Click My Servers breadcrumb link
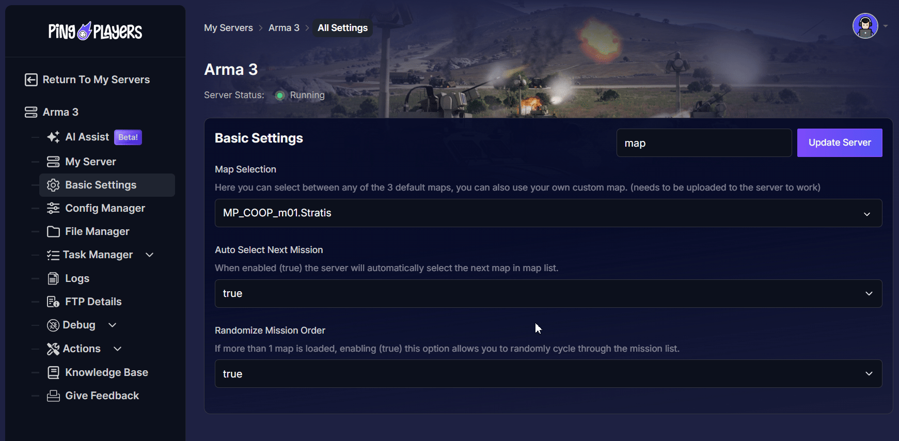The image size is (899, 441). click(x=229, y=28)
